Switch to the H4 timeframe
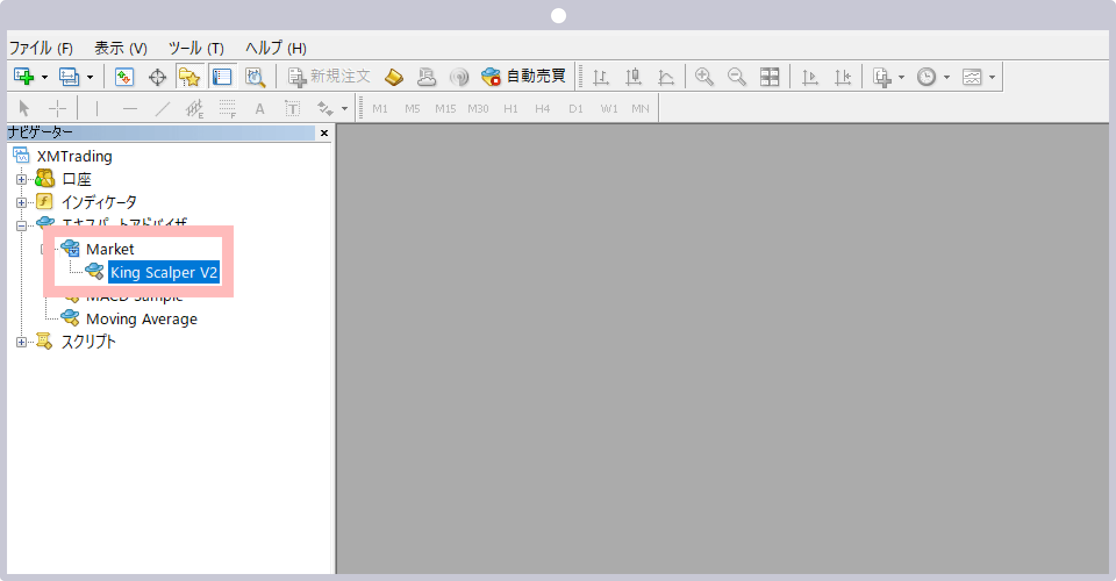The width and height of the screenshot is (1116, 581). [543, 109]
